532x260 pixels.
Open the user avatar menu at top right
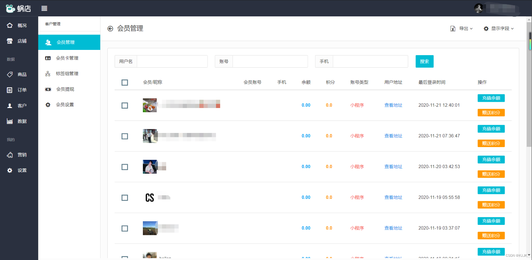click(x=479, y=8)
